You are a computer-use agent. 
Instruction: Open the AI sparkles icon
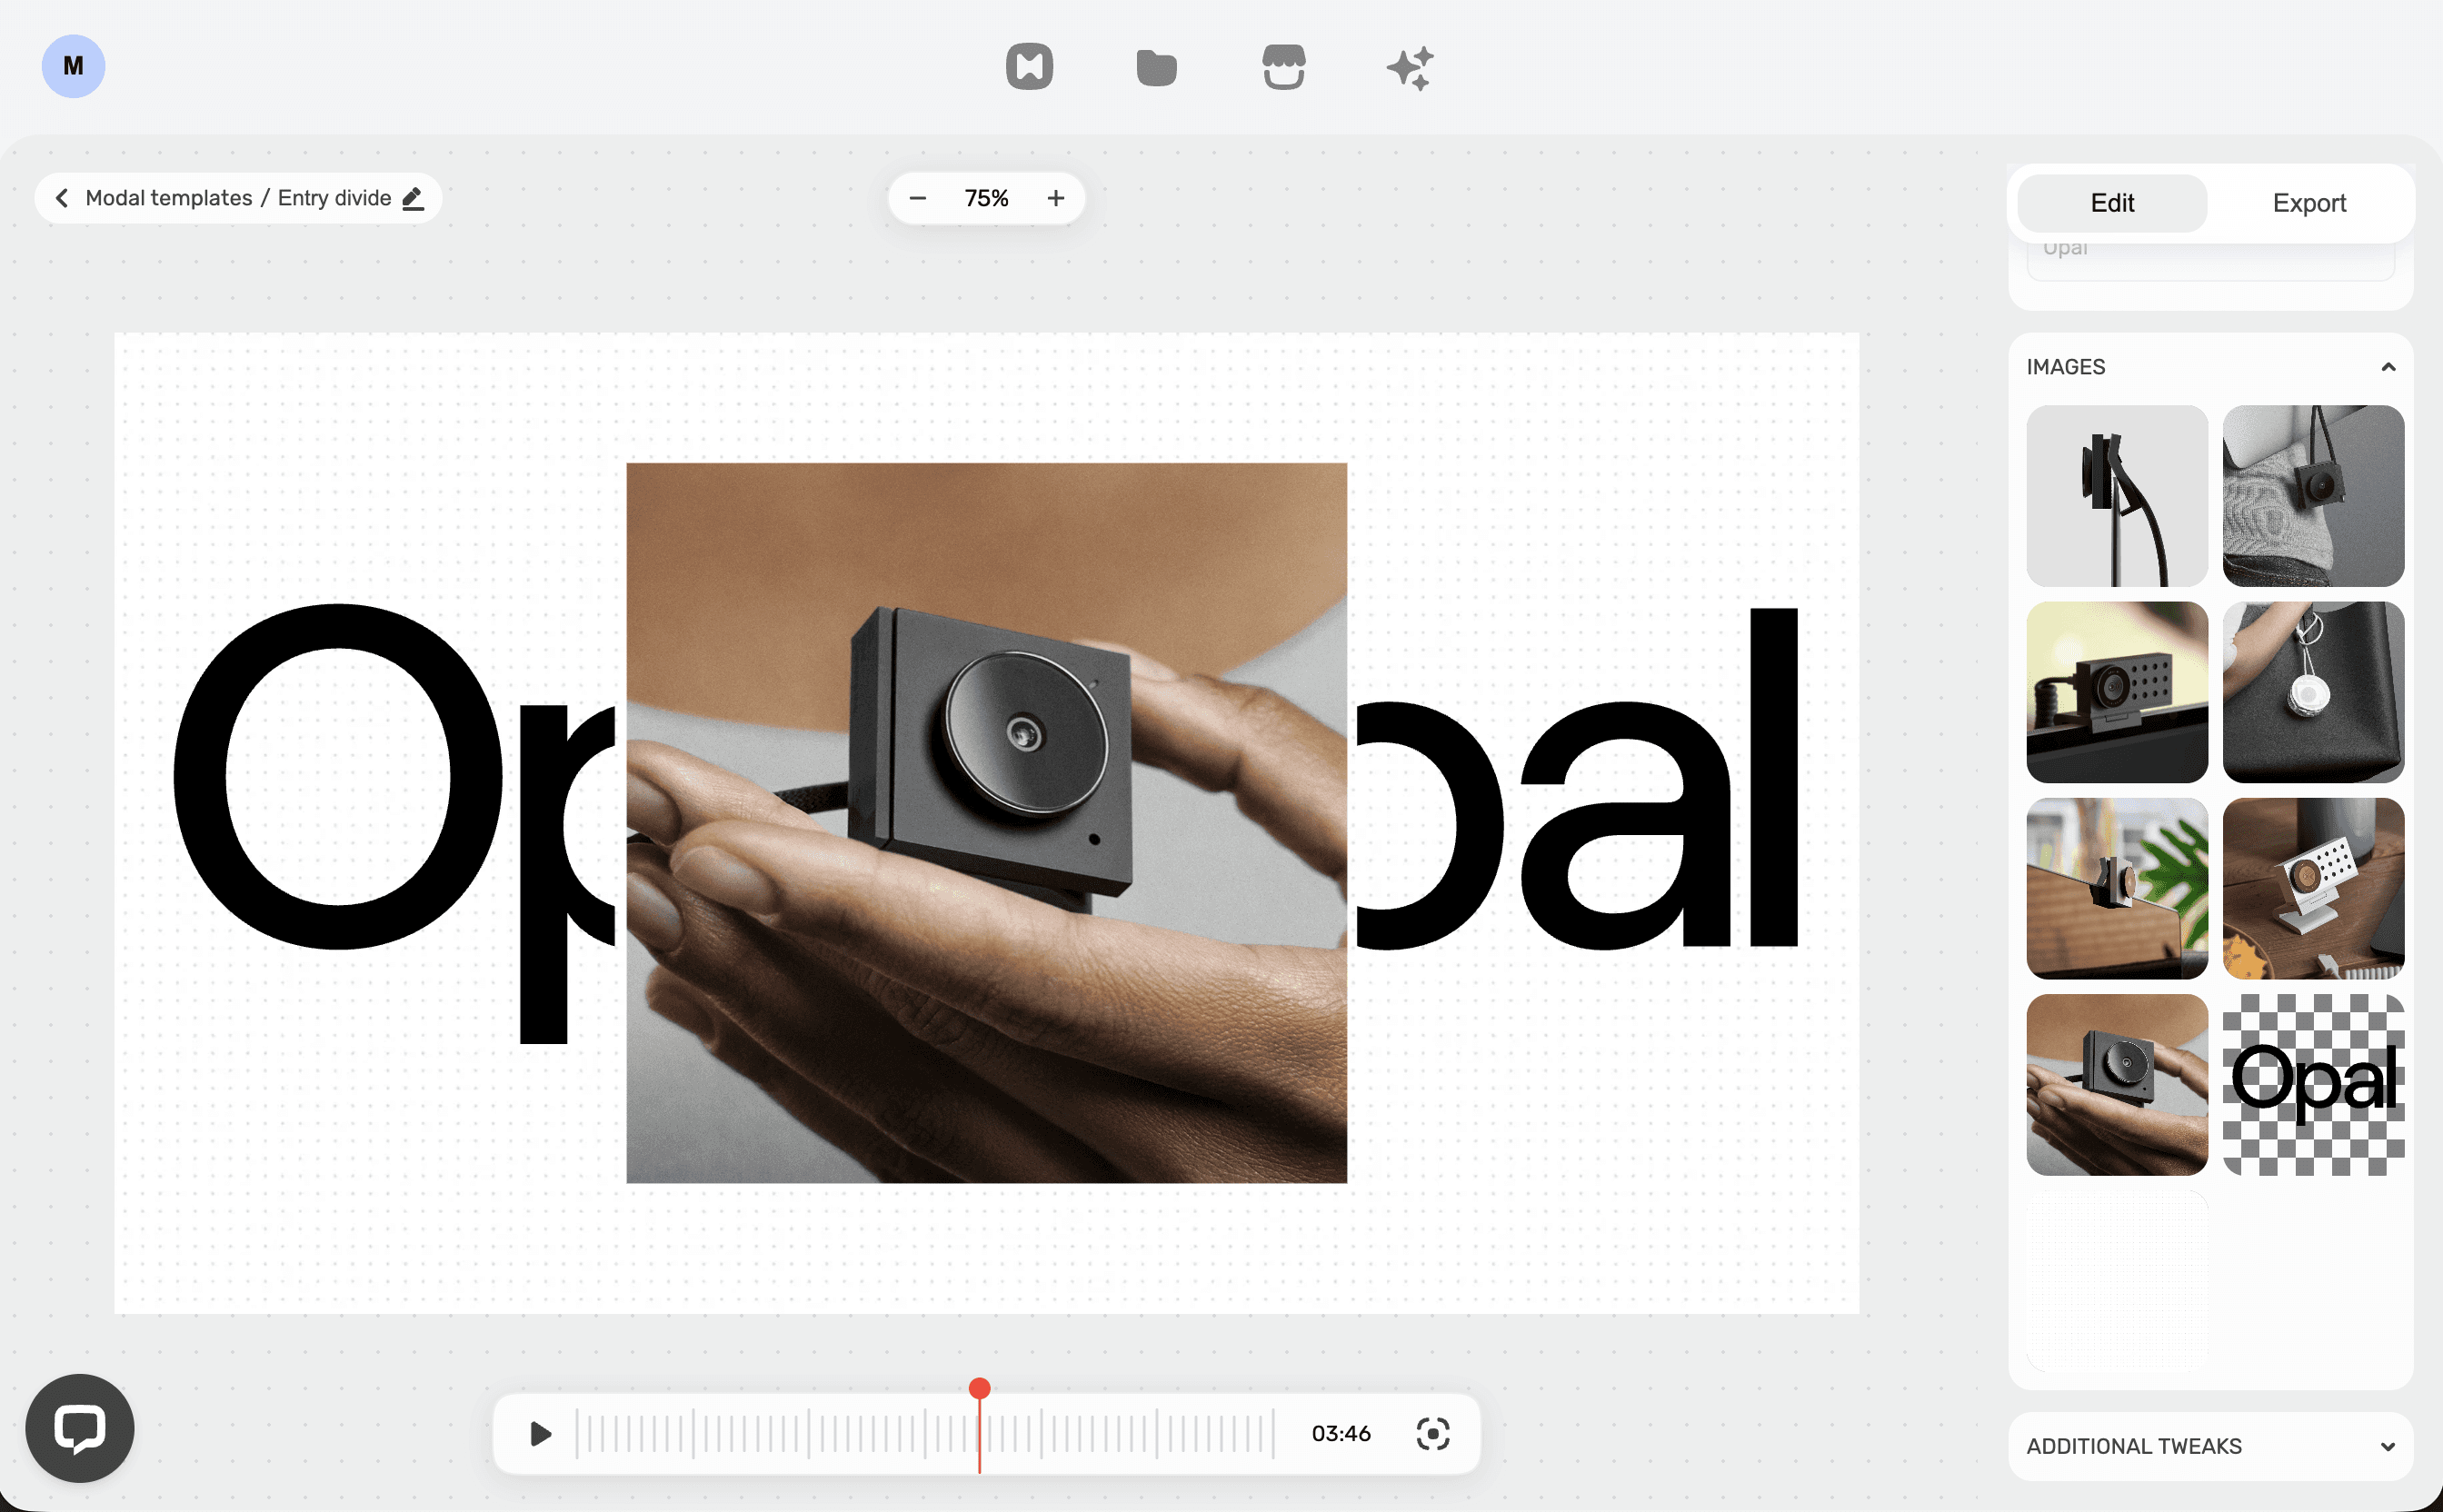click(1410, 68)
